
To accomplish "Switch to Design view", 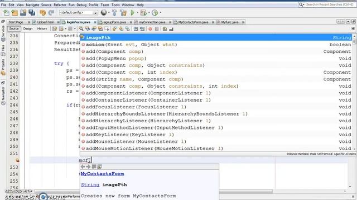I will click(28, 28).
